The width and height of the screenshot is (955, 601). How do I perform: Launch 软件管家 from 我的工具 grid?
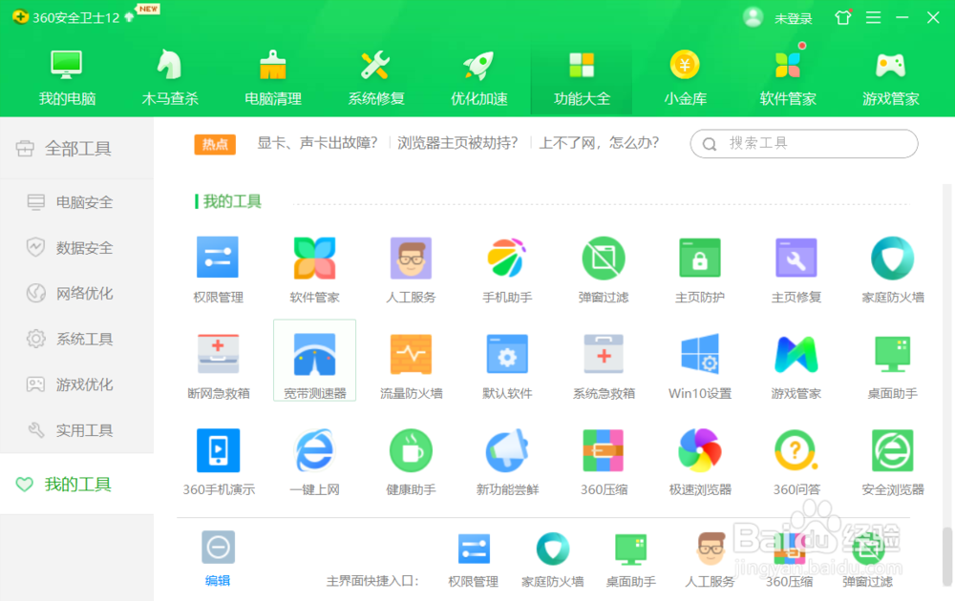(x=314, y=269)
